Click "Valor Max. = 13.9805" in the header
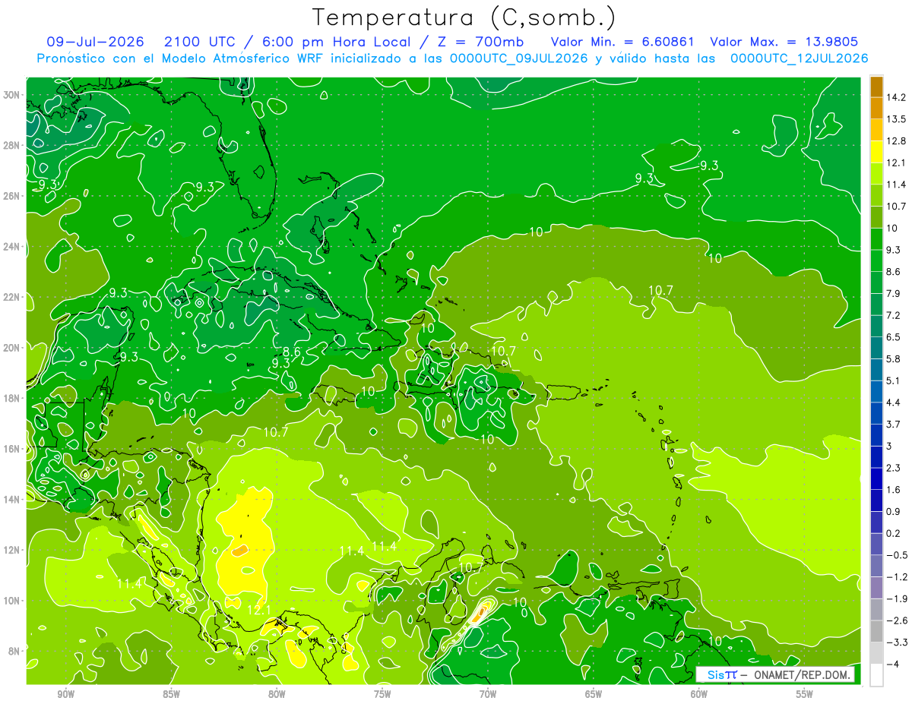 pyautogui.click(x=784, y=42)
